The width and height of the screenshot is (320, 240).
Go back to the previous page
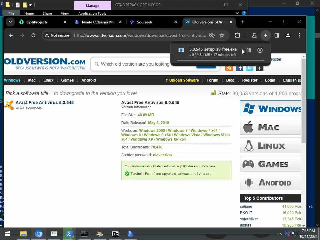click(11, 35)
